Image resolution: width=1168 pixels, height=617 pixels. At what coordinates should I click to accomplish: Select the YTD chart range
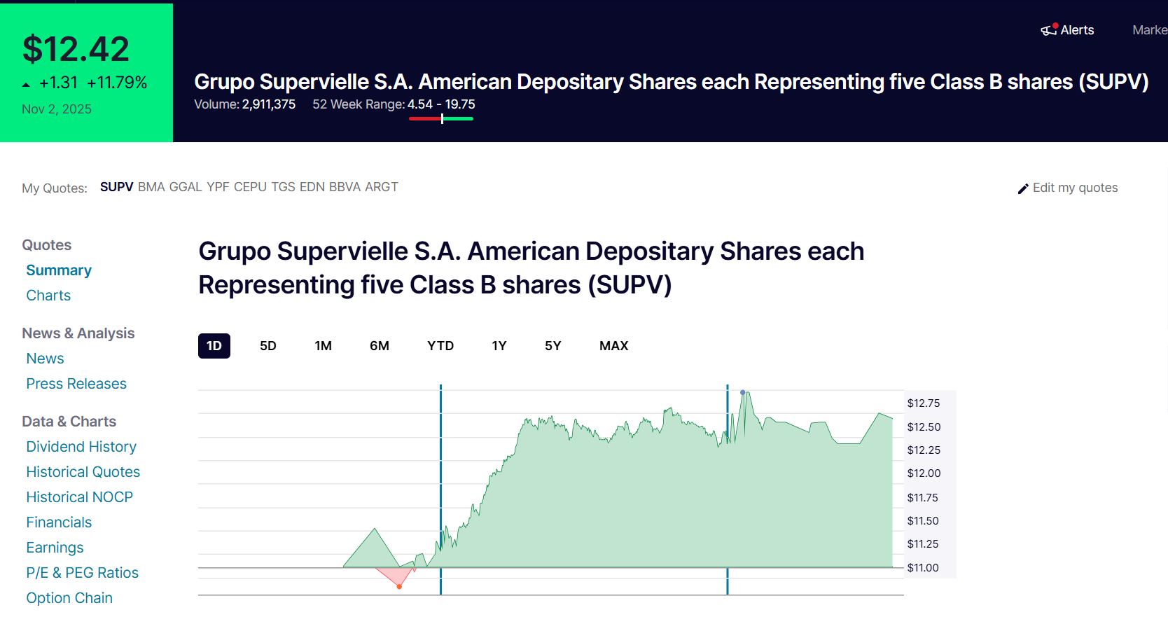(x=440, y=346)
